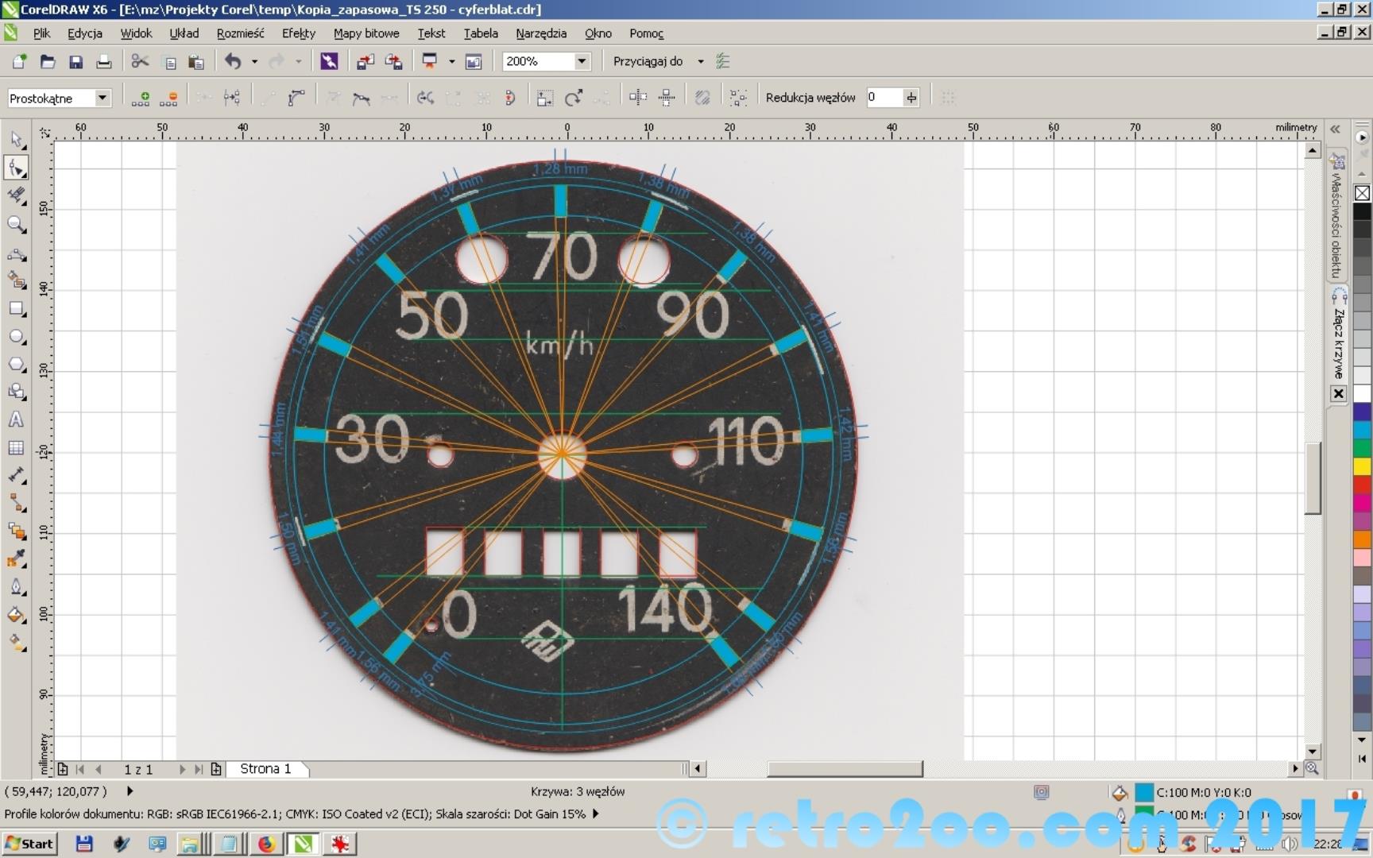Select the Text tool
1373x858 pixels.
coord(16,420)
